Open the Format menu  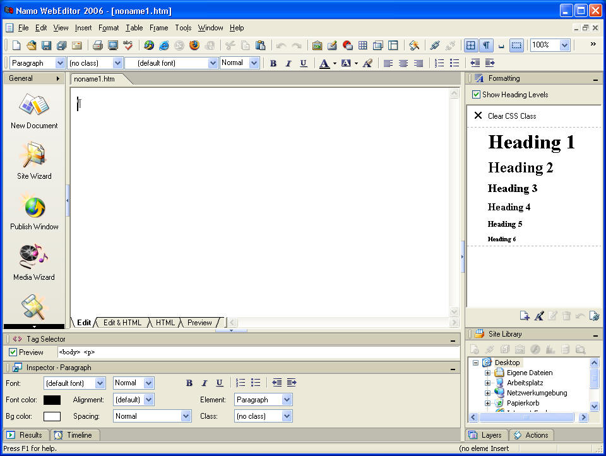109,28
